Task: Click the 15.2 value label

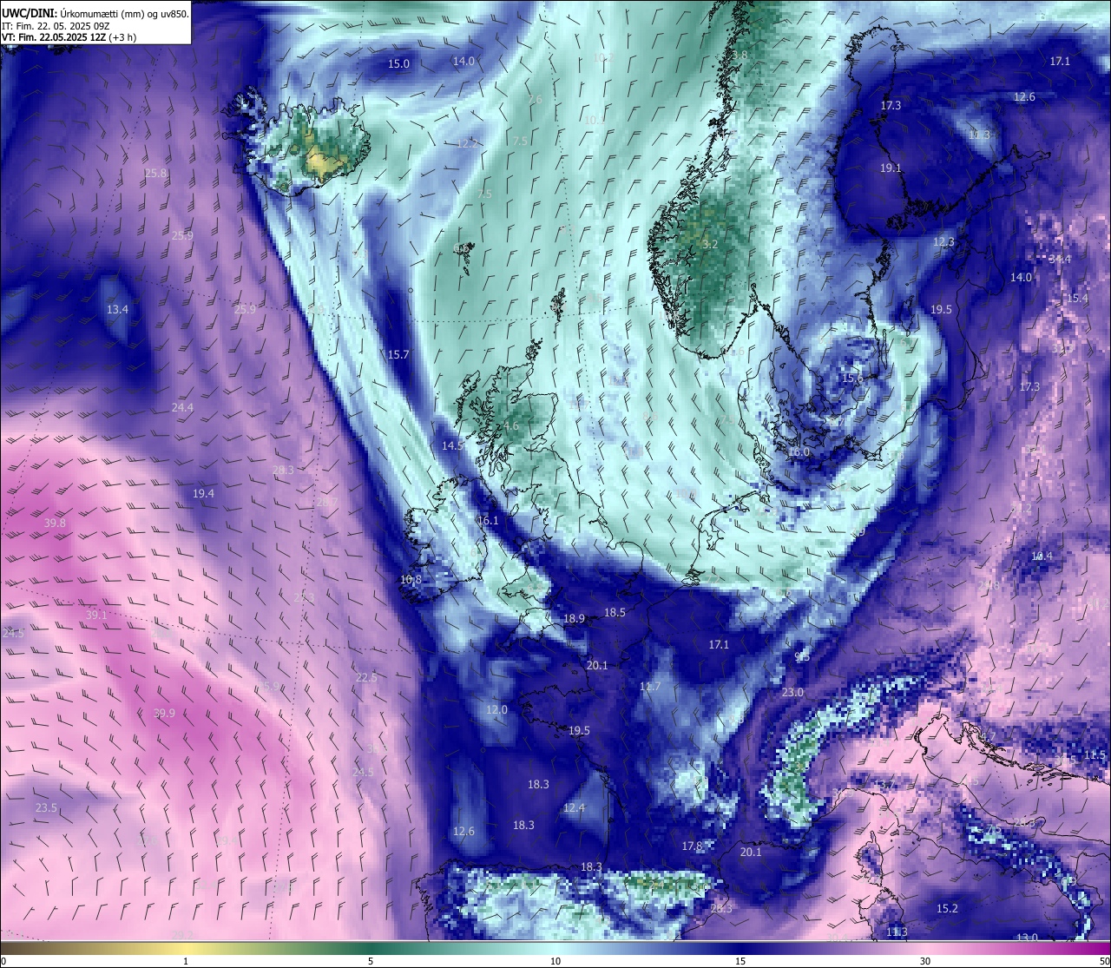Action: point(947,909)
